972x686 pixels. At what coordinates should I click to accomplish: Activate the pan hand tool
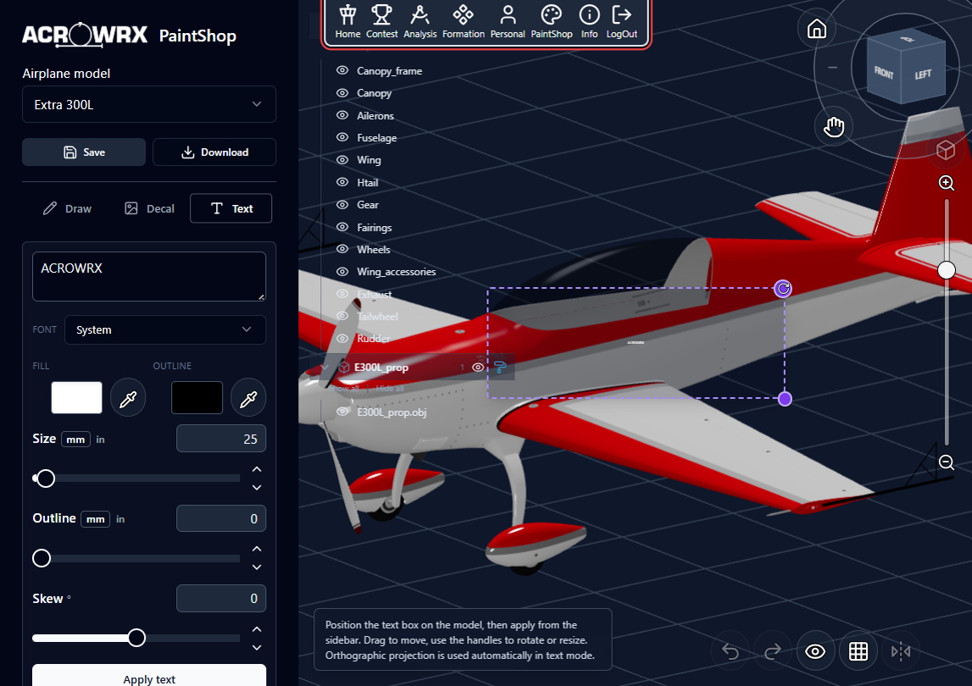click(x=834, y=126)
